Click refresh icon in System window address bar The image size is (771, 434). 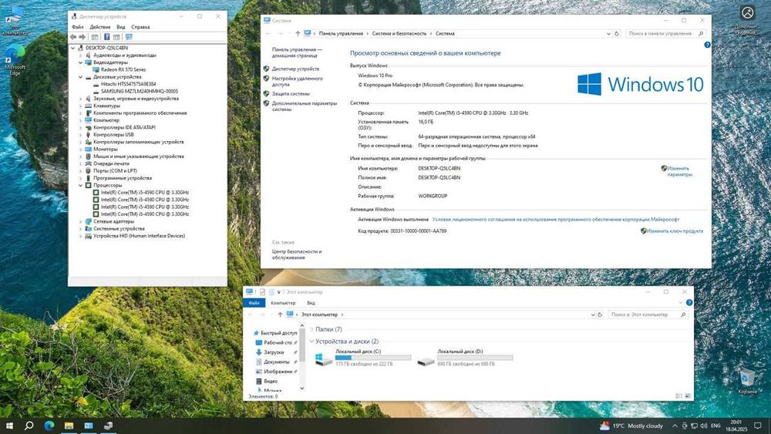(617, 34)
